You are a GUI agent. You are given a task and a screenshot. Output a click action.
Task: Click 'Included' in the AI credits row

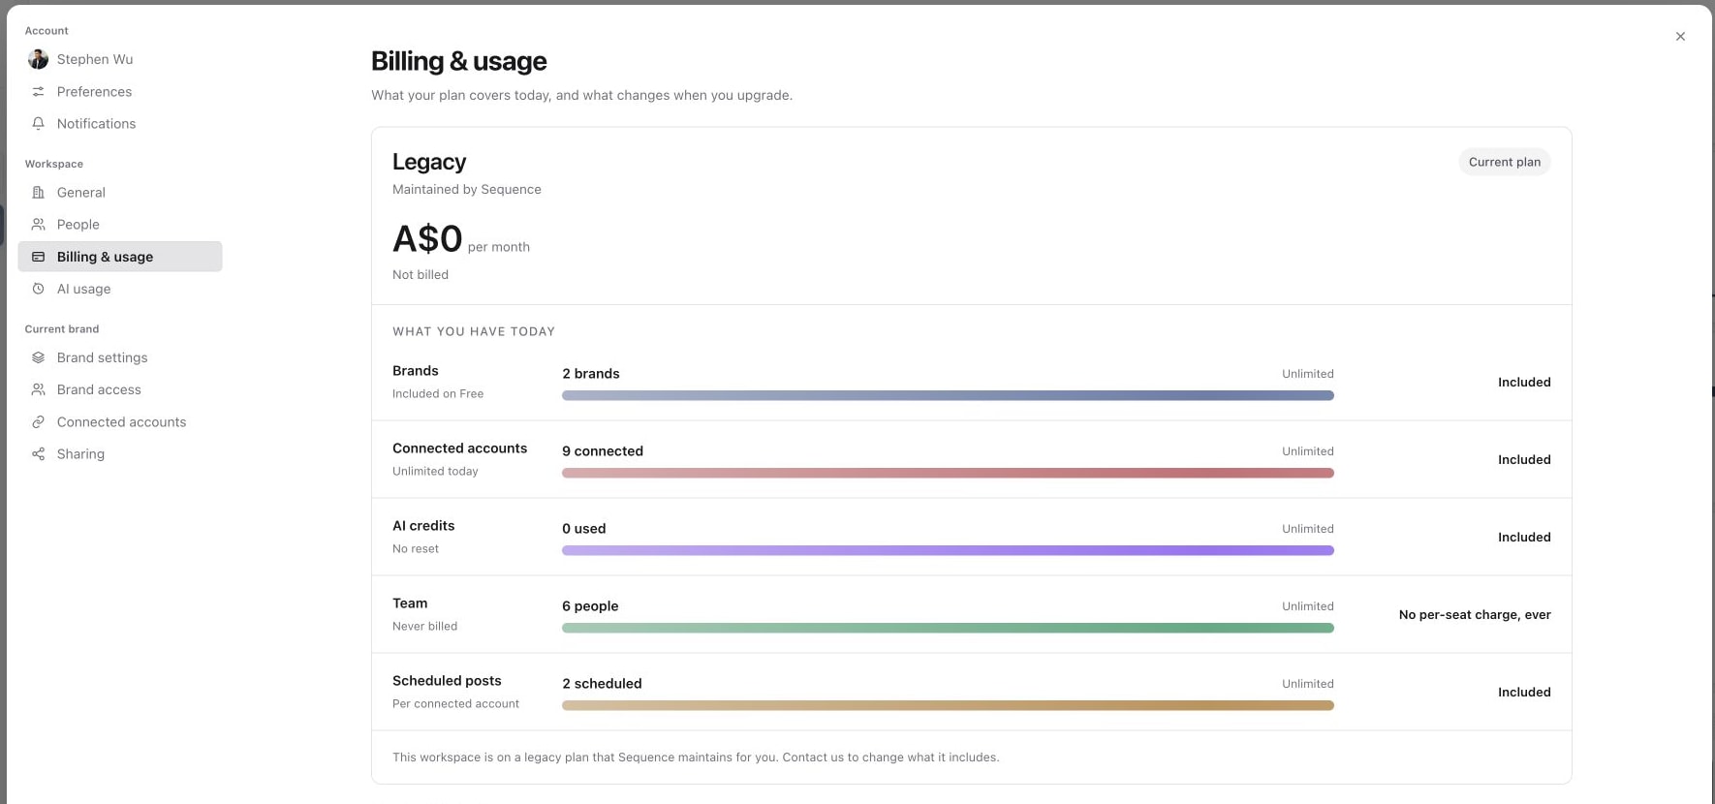coord(1524,537)
